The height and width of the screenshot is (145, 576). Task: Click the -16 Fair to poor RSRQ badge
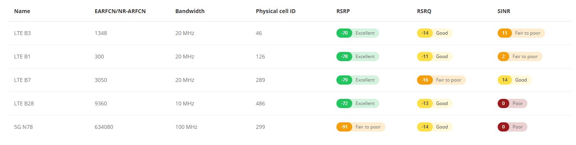pyautogui.click(x=441, y=80)
